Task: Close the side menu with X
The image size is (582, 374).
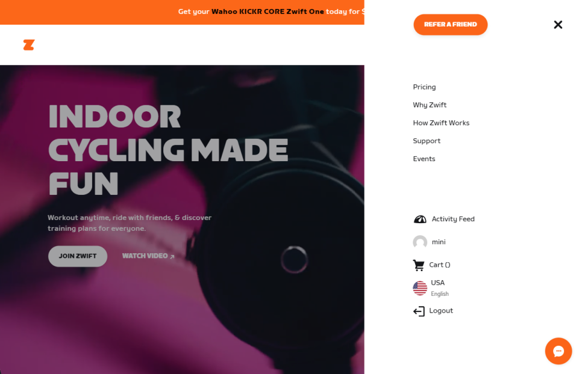Action: point(558,25)
